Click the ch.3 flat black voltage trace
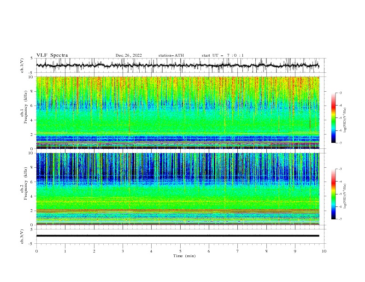Viewport: 365px width, 282px height. (177, 236)
